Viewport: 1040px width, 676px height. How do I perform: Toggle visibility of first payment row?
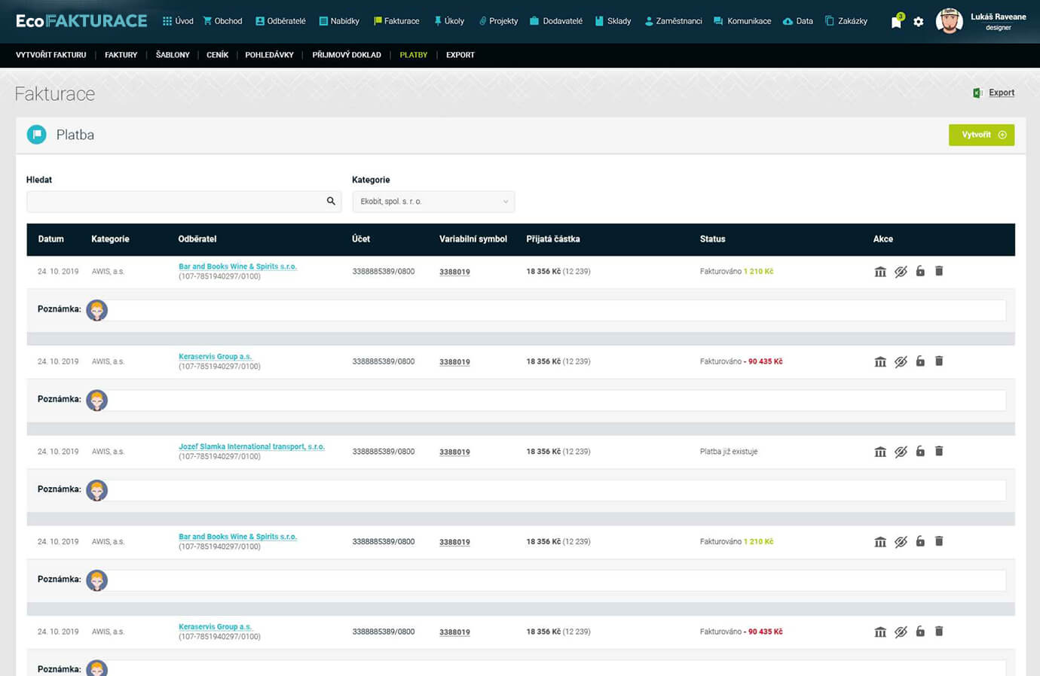point(901,272)
